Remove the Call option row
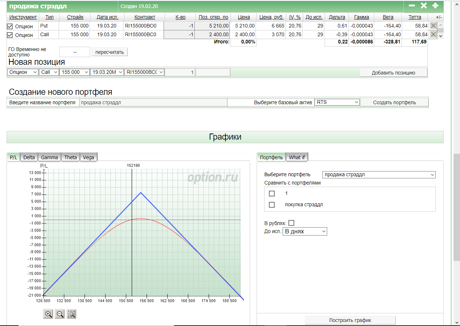The width and height of the screenshot is (460, 326). [x=433, y=34]
